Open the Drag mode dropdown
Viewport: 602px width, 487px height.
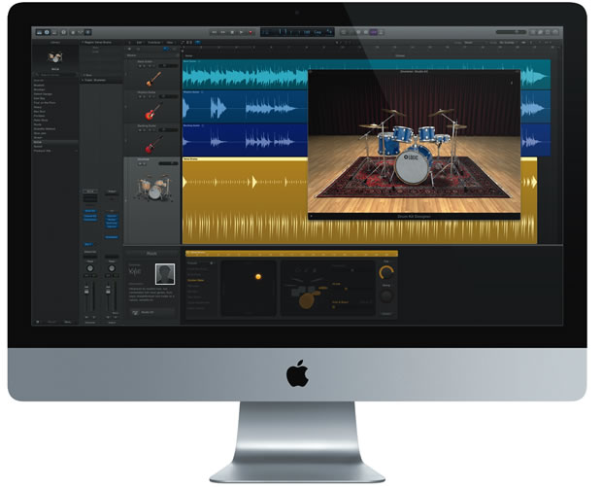click(509, 42)
